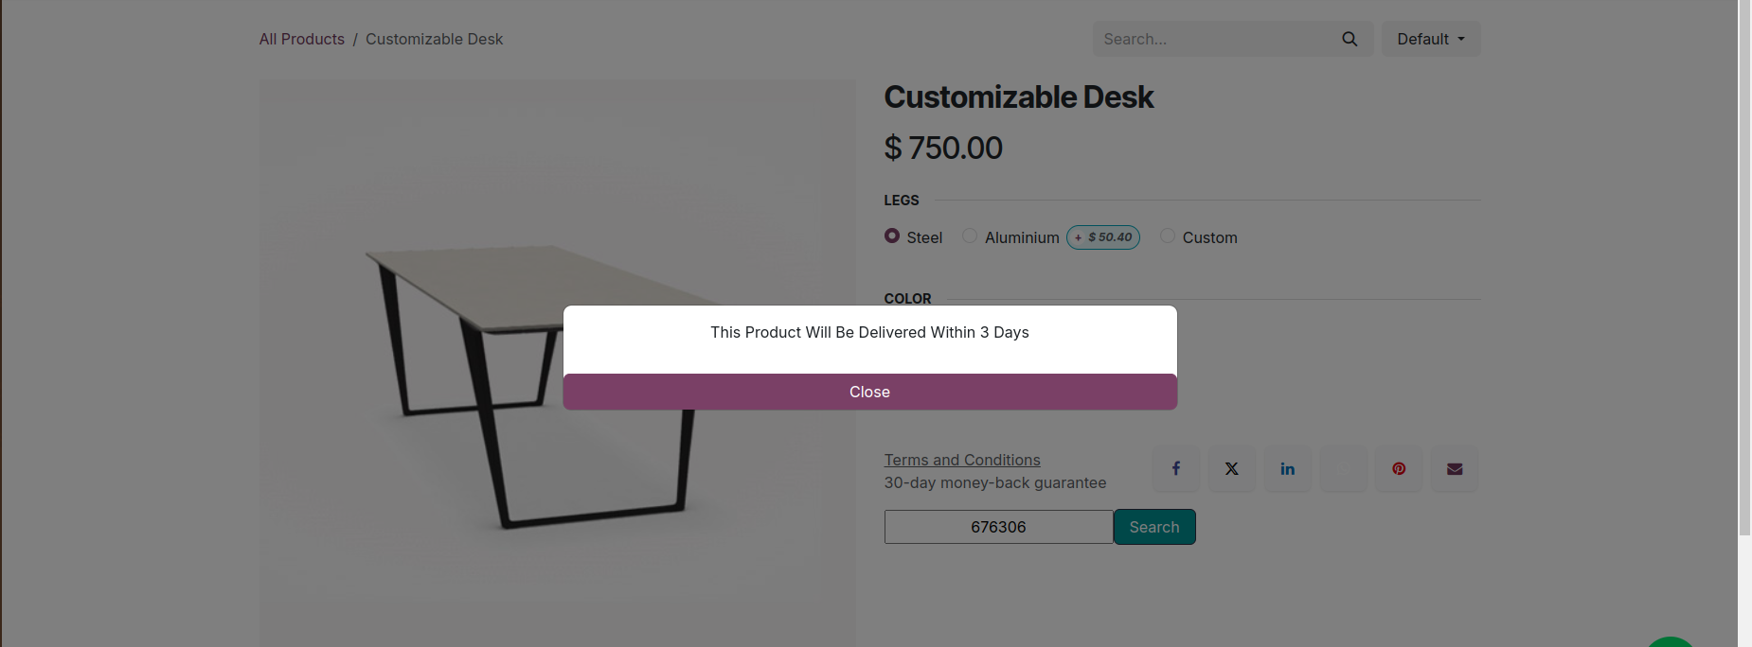Image resolution: width=1752 pixels, height=647 pixels.
Task: Close the delivery notice popup
Action: (869, 392)
